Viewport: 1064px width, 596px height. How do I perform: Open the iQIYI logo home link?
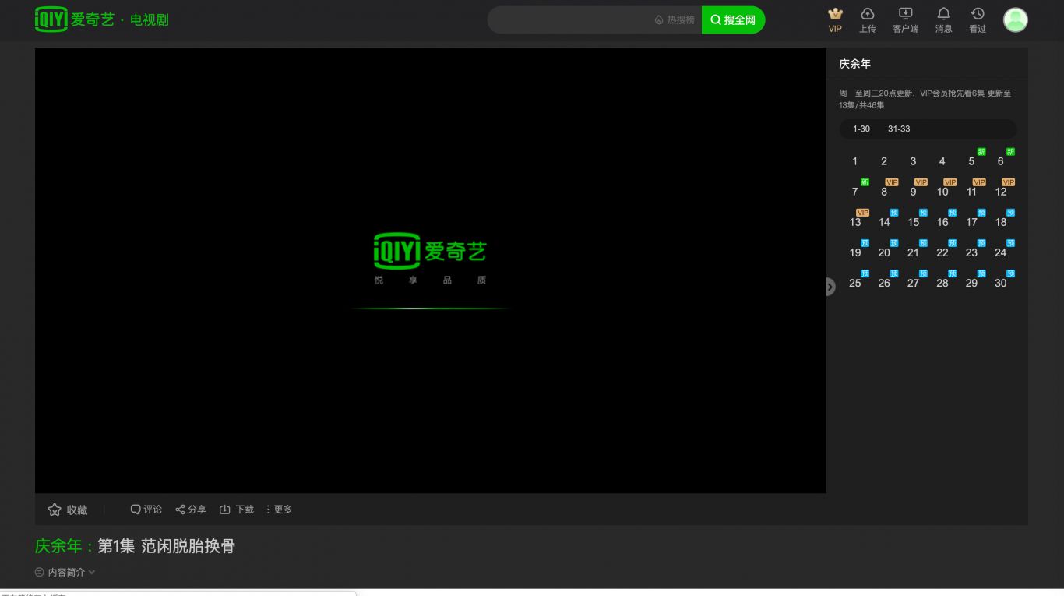pos(75,19)
